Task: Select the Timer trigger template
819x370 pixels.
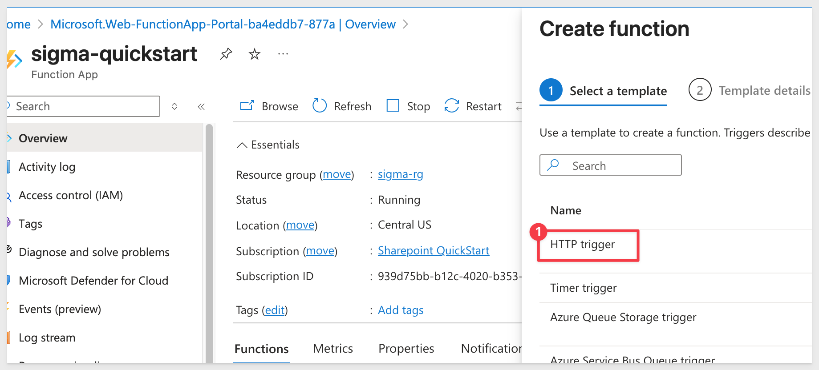Action: 583,288
